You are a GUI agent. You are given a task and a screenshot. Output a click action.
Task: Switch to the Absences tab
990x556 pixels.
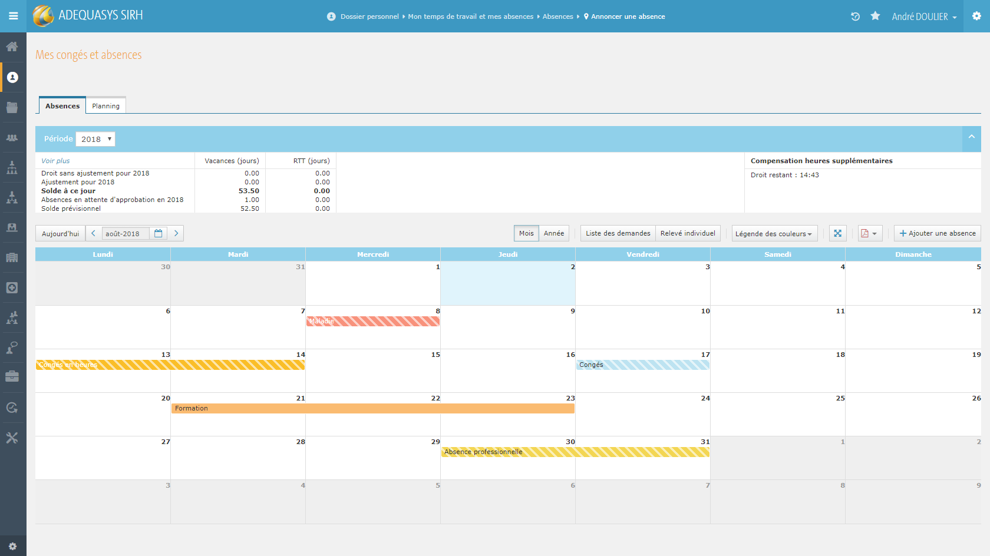(x=62, y=105)
